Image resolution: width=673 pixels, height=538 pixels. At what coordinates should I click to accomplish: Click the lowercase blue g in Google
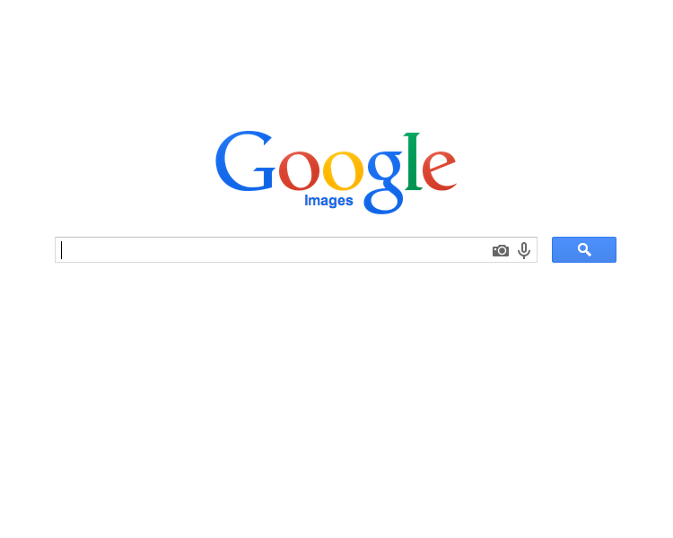(384, 182)
